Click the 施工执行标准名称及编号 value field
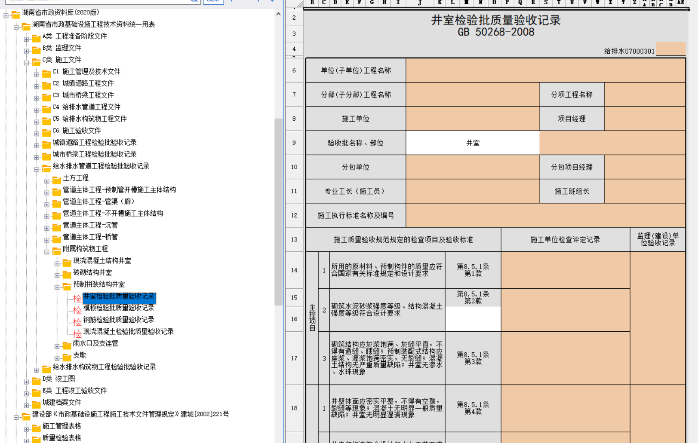Screen dimensions: 698x443 click(545, 216)
